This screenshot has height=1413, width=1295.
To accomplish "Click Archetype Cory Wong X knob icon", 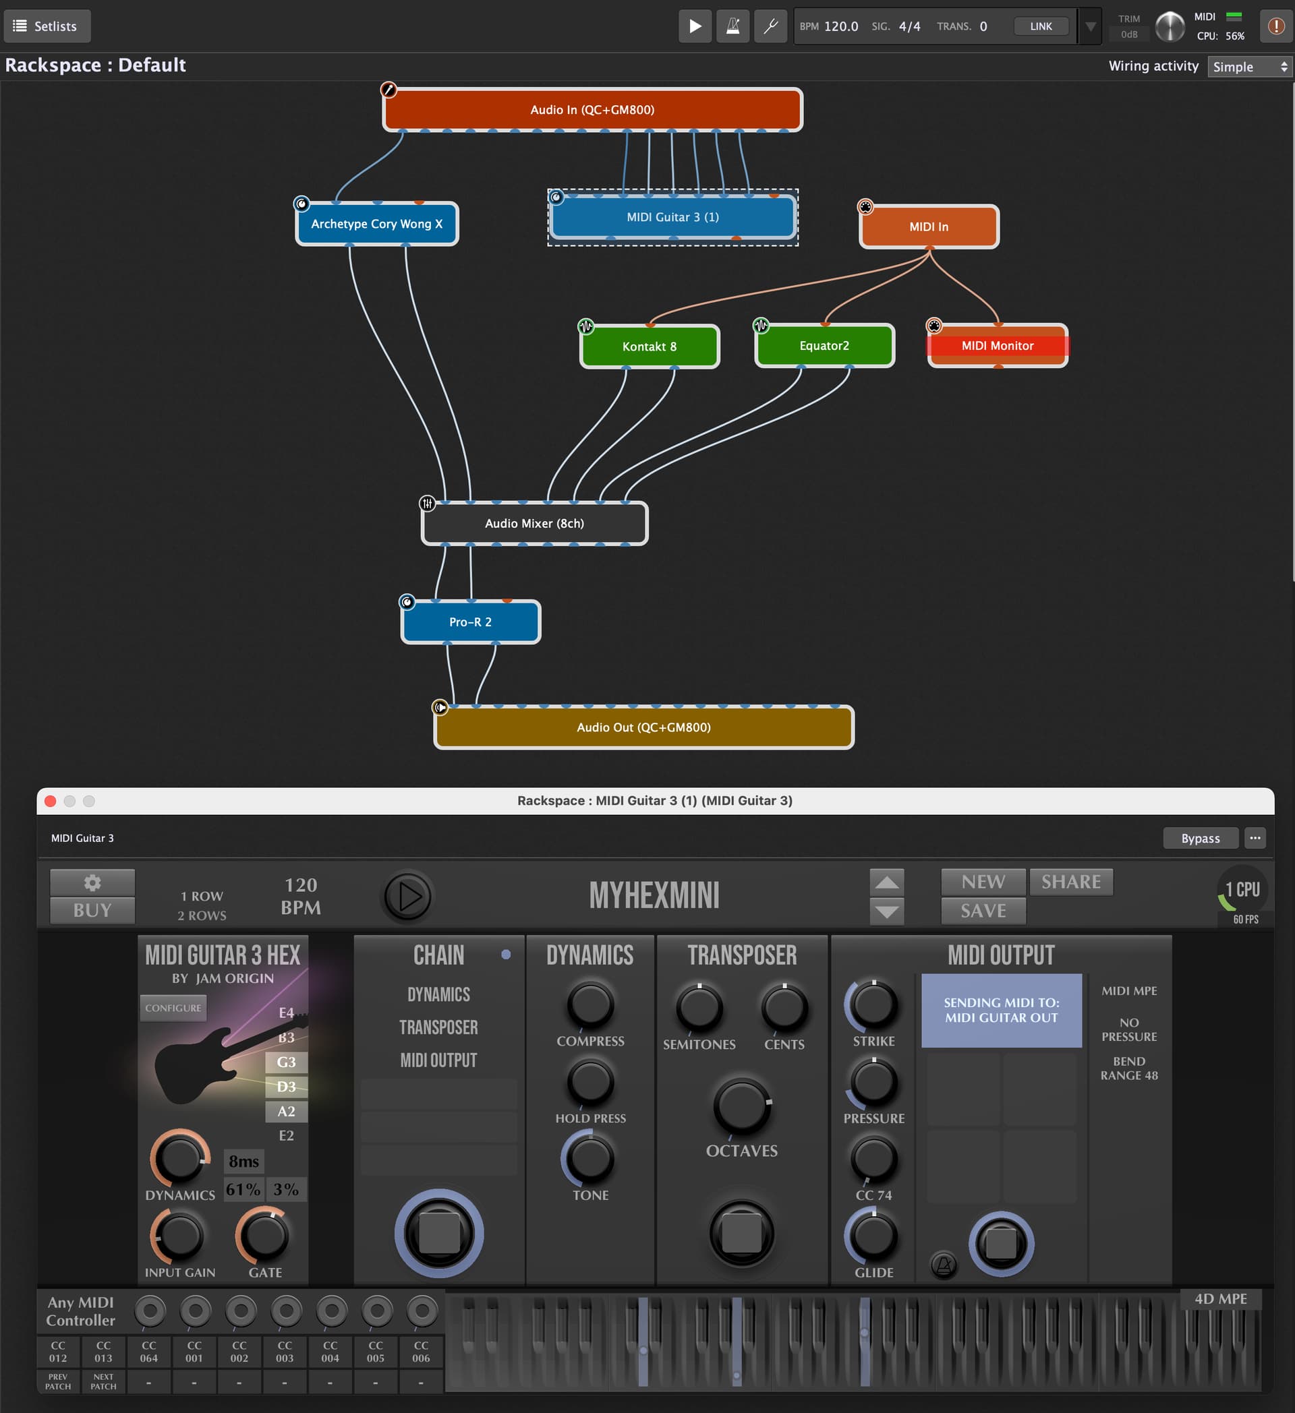I will click(301, 204).
